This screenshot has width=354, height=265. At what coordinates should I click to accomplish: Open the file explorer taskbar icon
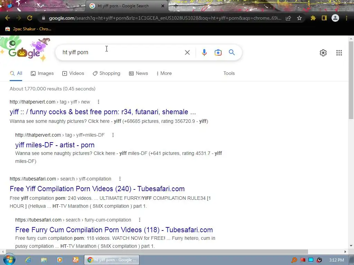pyautogui.click(x=44, y=260)
